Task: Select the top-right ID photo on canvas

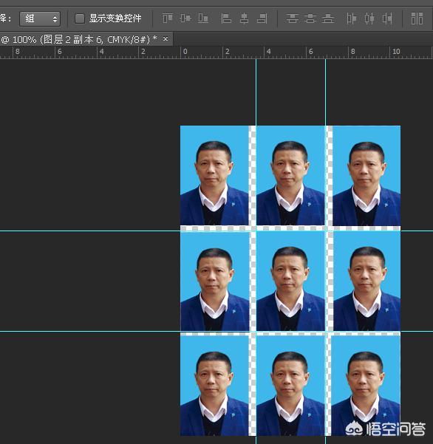Action: (366, 176)
